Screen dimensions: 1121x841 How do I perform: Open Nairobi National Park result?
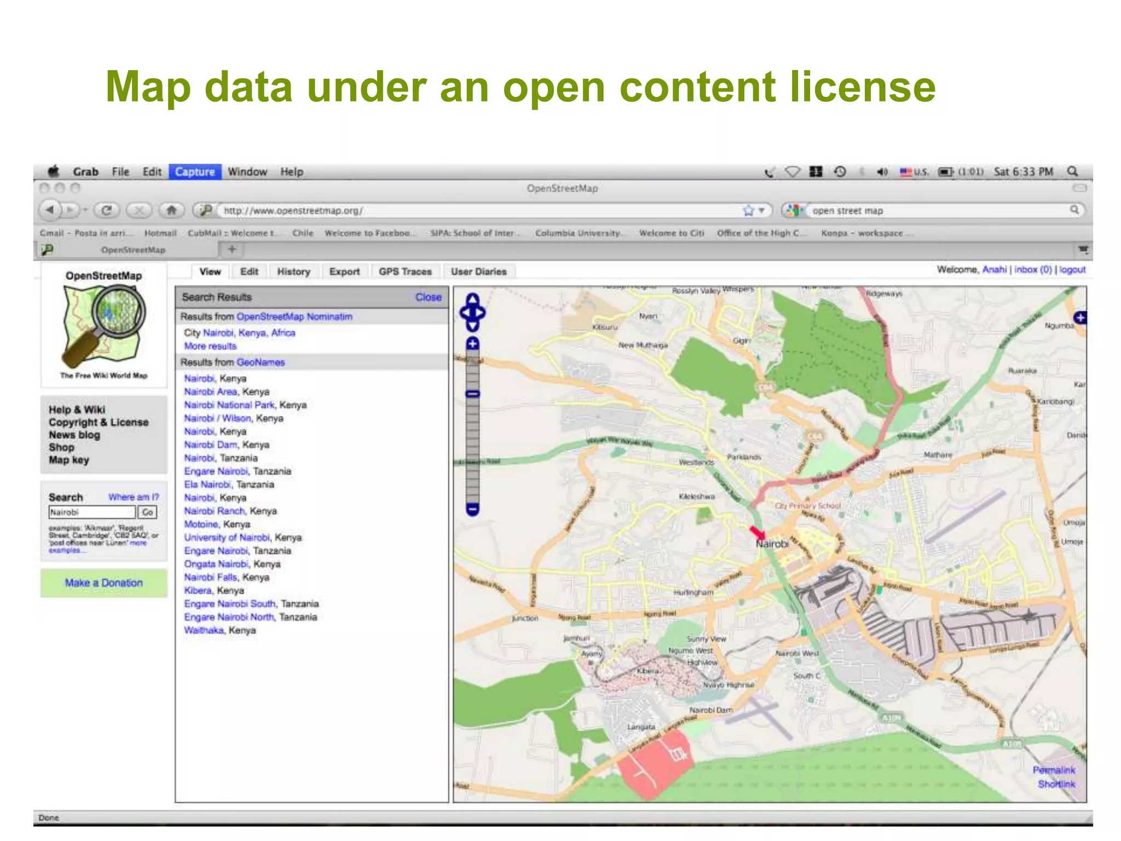coord(229,405)
